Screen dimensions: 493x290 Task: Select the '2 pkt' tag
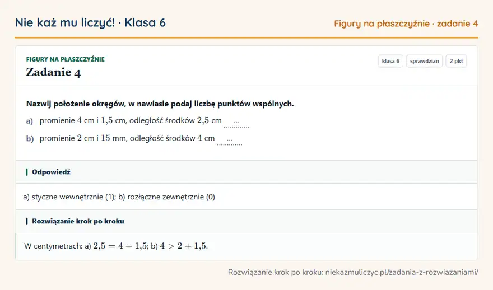pos(456,61)
